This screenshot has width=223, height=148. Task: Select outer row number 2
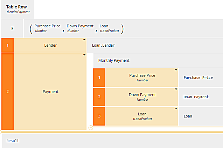click(7, 92)
